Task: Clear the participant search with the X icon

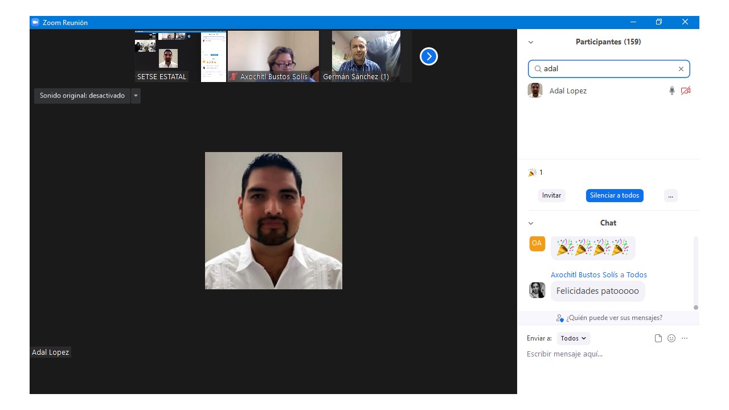Action: pyautogui.click(x=681, y=69)
